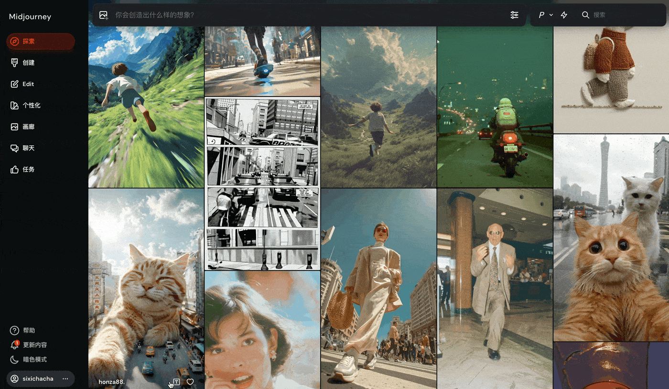The image size is (669, 389).
Task: Open the 探索 explore page
Action: (x=41, y=42)
